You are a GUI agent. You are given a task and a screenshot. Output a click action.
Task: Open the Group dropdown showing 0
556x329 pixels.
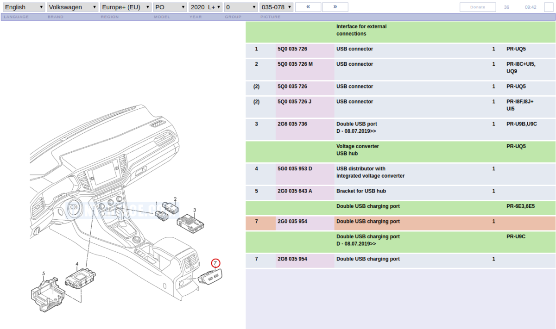[x=241, y=7]
